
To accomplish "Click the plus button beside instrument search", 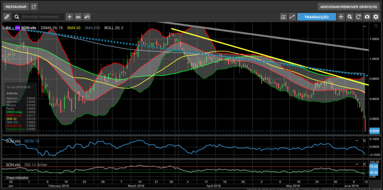I will point(70,17).
